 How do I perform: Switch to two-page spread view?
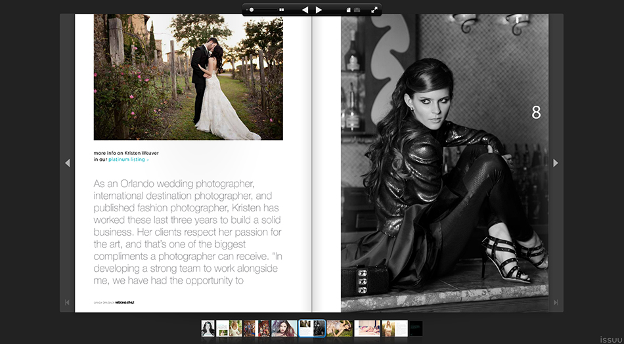click(x=357, y=10)
